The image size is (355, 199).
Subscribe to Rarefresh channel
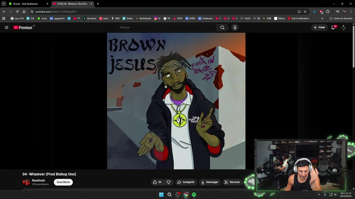63,182
